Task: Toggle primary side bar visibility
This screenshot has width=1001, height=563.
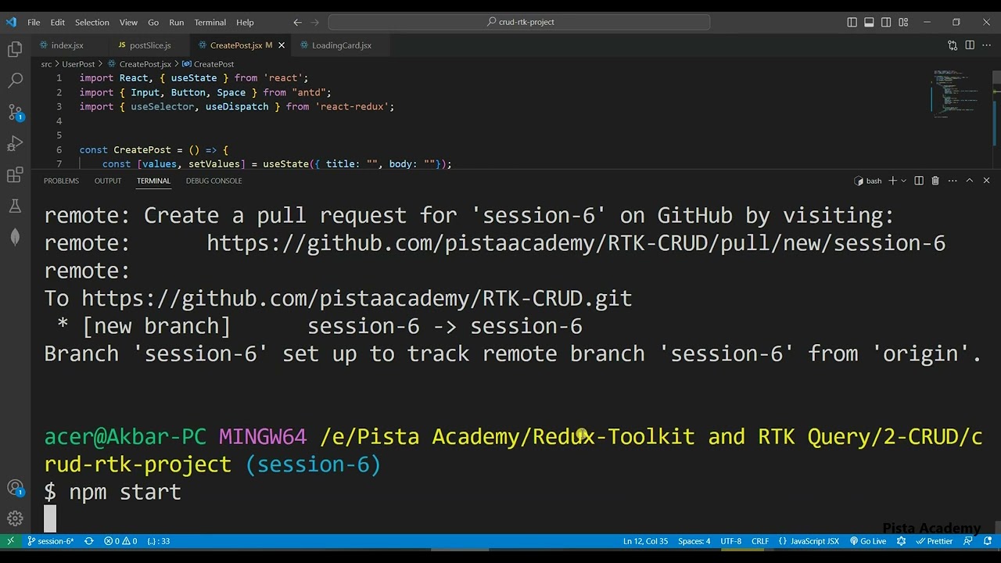Action: tap(852, 22)
